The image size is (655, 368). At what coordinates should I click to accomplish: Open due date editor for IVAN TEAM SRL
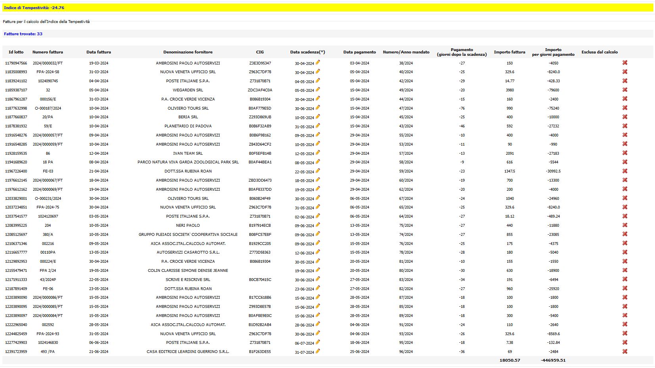pos(318,153)
